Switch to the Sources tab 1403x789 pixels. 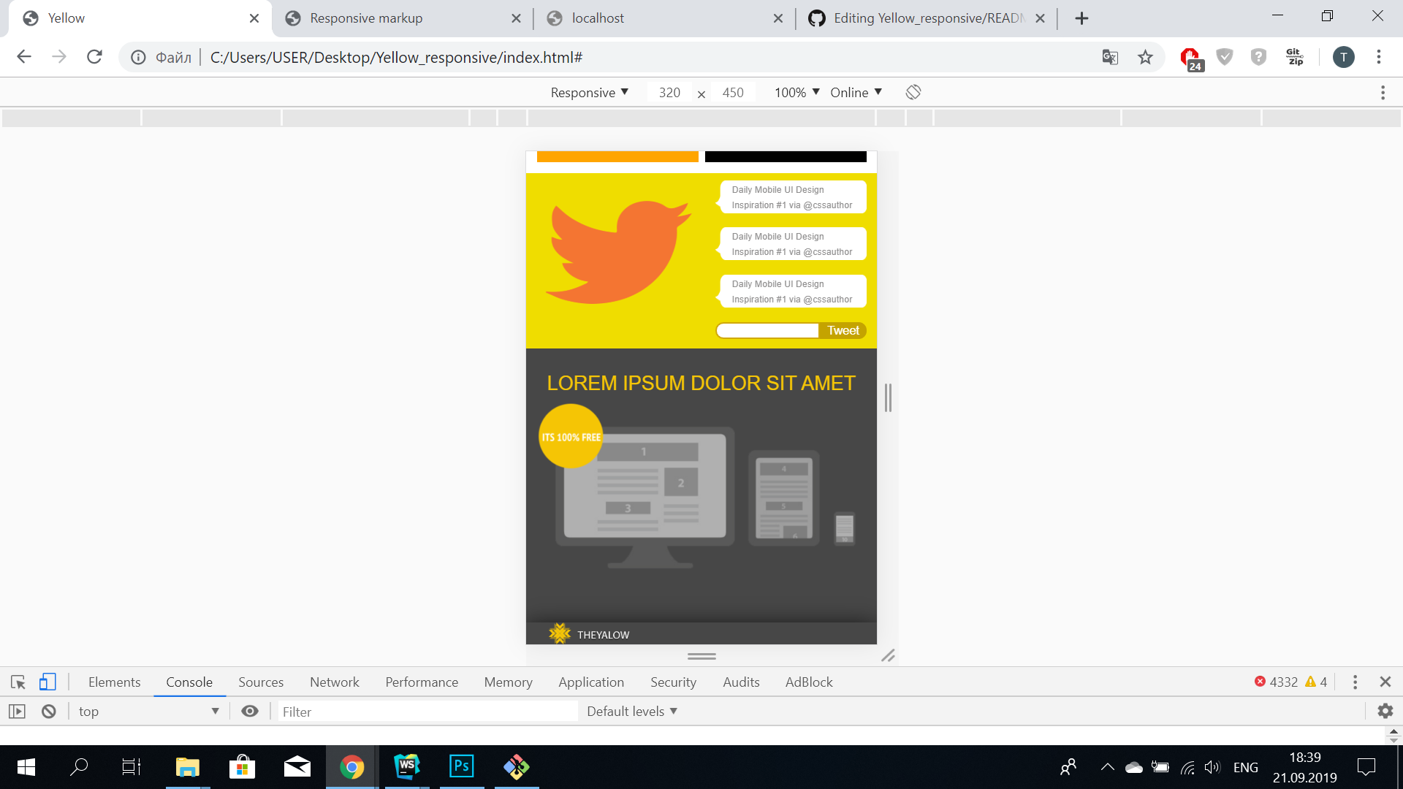click(261, 682)
